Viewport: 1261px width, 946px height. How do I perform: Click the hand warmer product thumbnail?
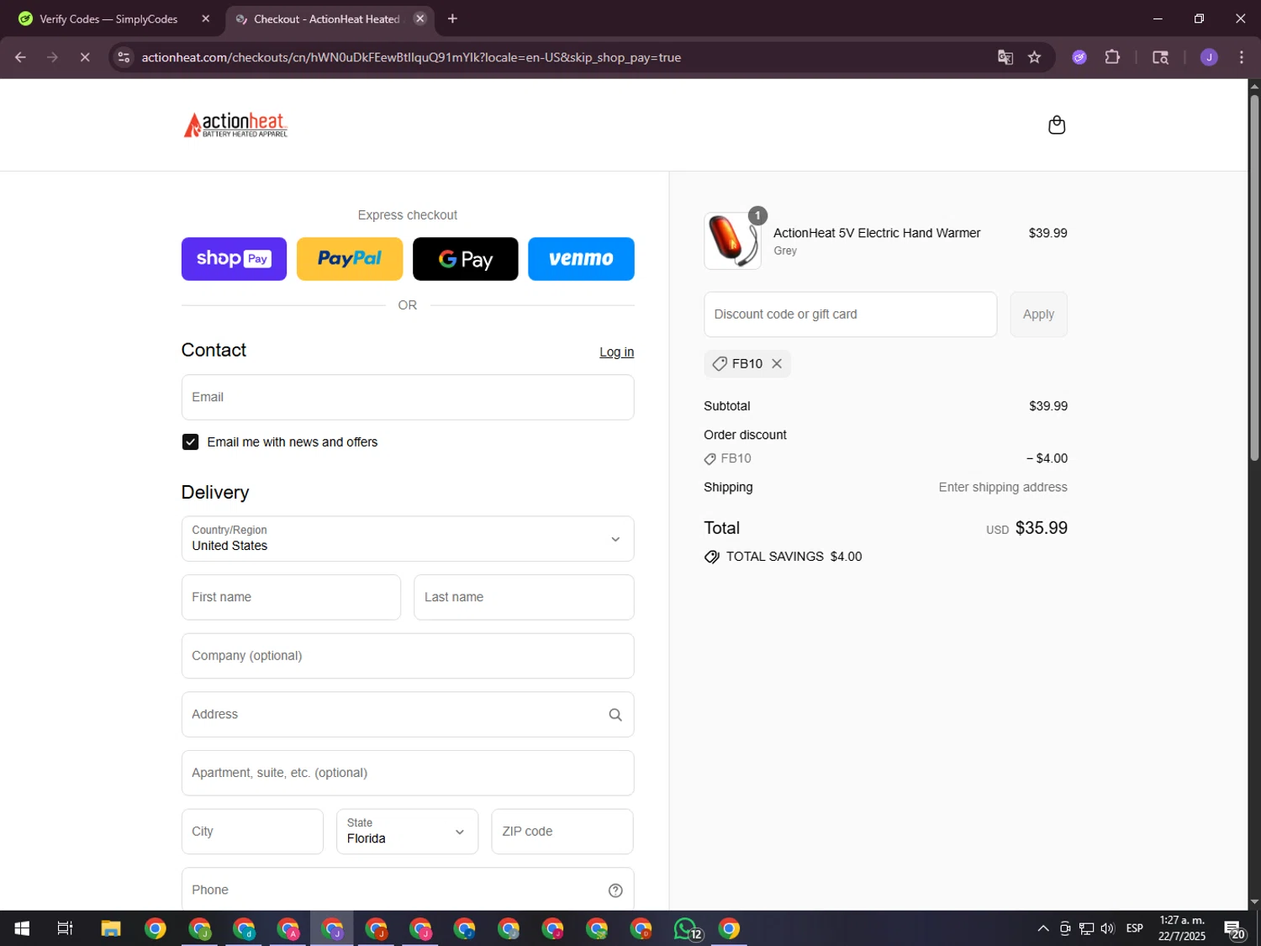732,240
